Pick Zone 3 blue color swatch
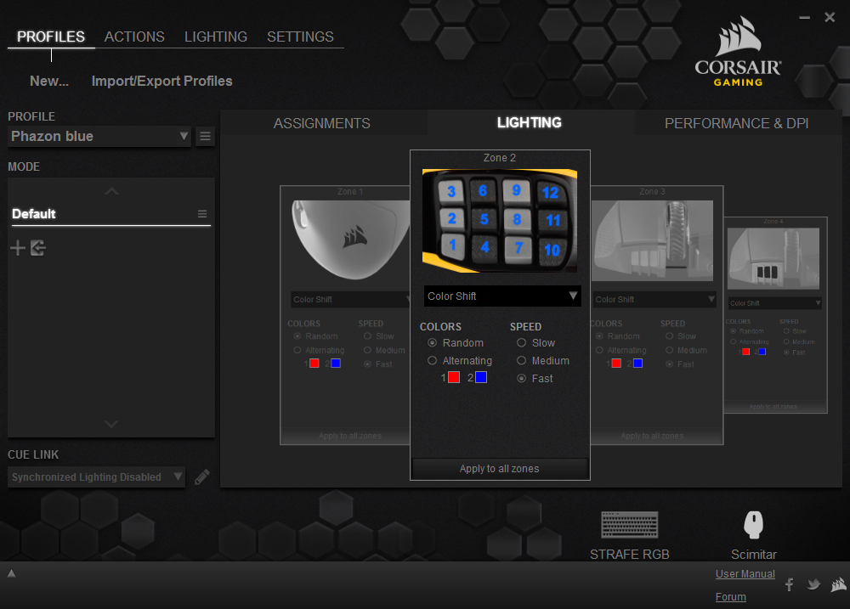Screen dimensions: 850x609 point(638,364)
